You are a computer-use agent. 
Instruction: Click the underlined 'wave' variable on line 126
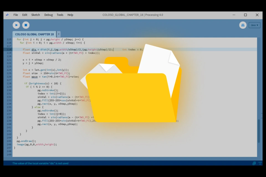pyautogui.click(x=34, y=77)
